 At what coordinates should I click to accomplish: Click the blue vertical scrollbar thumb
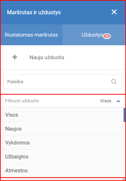[x=124, y=115]
